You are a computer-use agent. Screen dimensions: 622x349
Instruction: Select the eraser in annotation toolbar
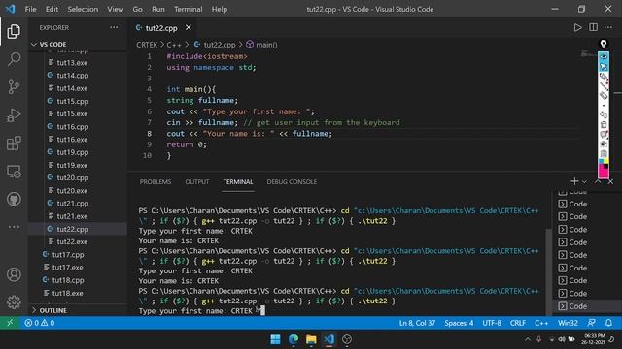click(x=604, y=95)
